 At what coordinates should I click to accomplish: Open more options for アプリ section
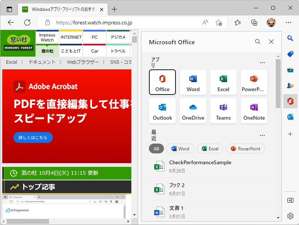262,63
